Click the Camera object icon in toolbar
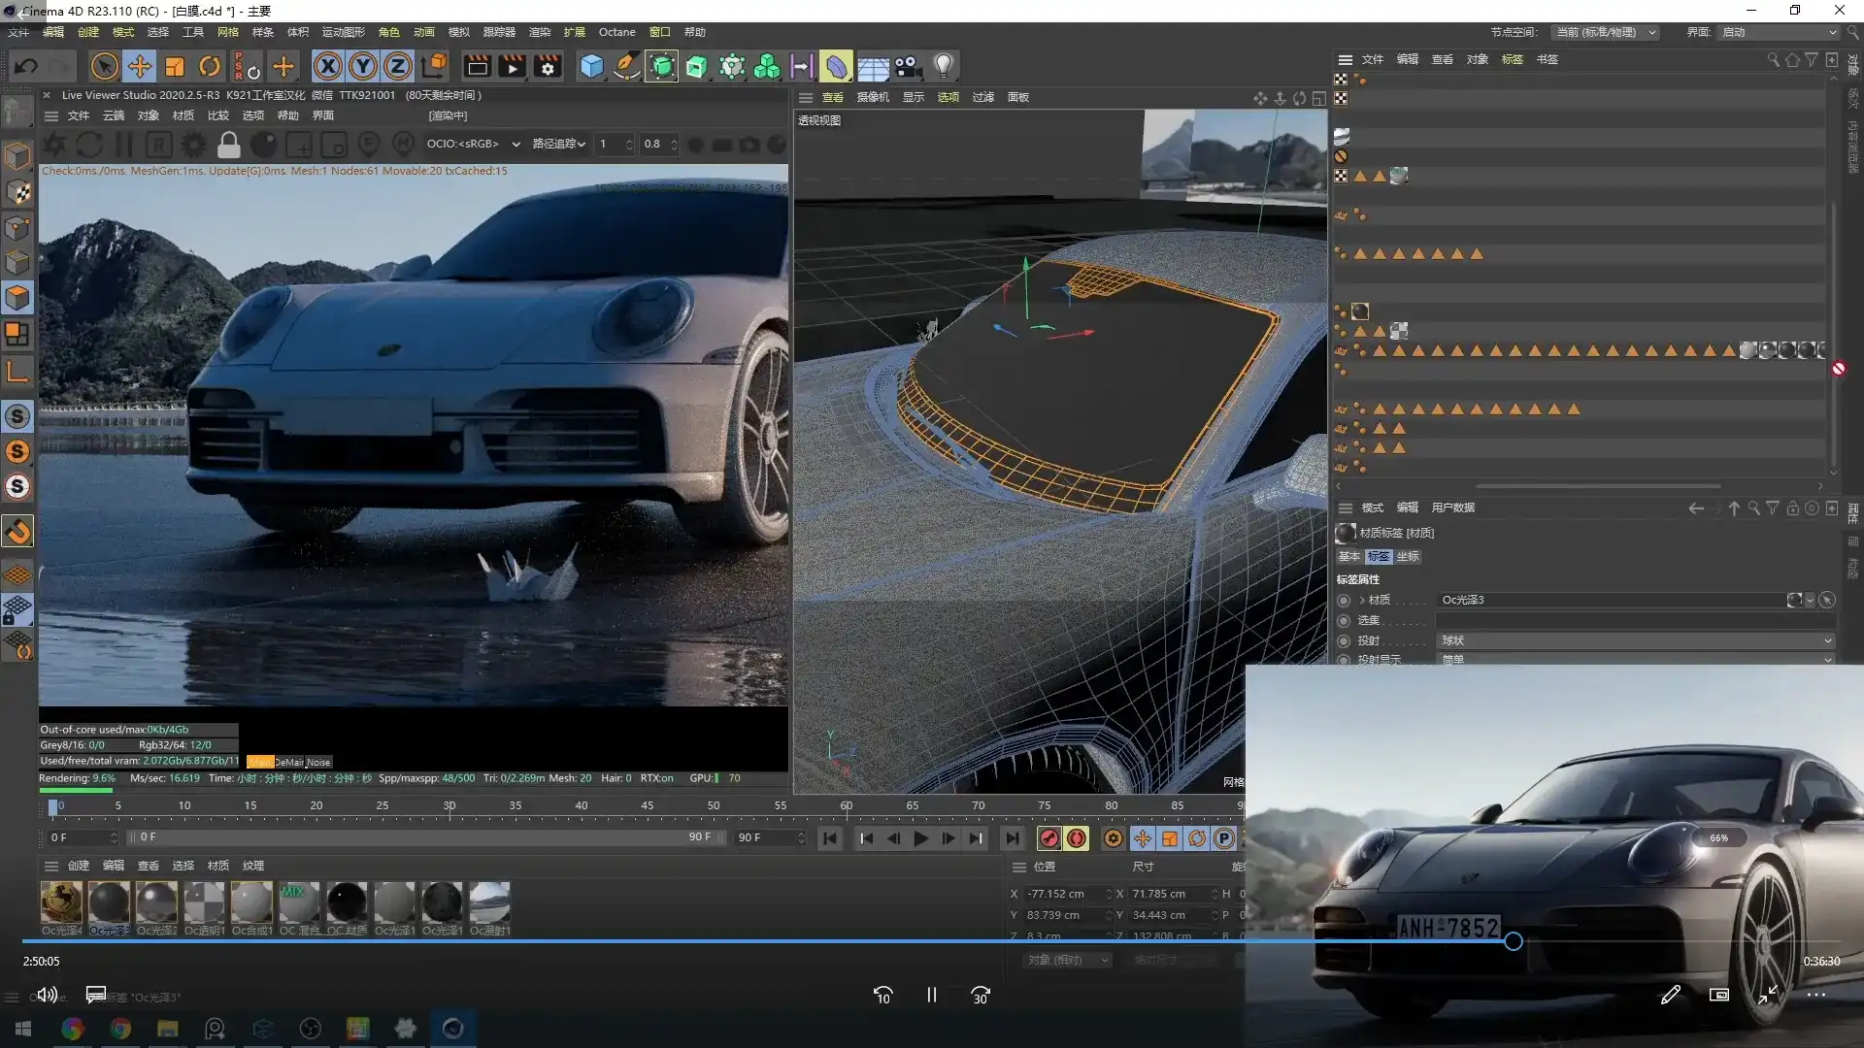The width and height of the screenshot is (1864, 1048). 908,66
